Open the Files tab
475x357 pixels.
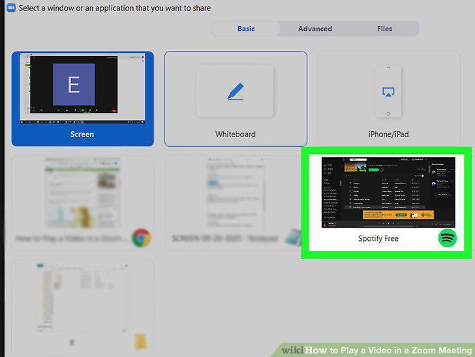click(x=384, y=29)
